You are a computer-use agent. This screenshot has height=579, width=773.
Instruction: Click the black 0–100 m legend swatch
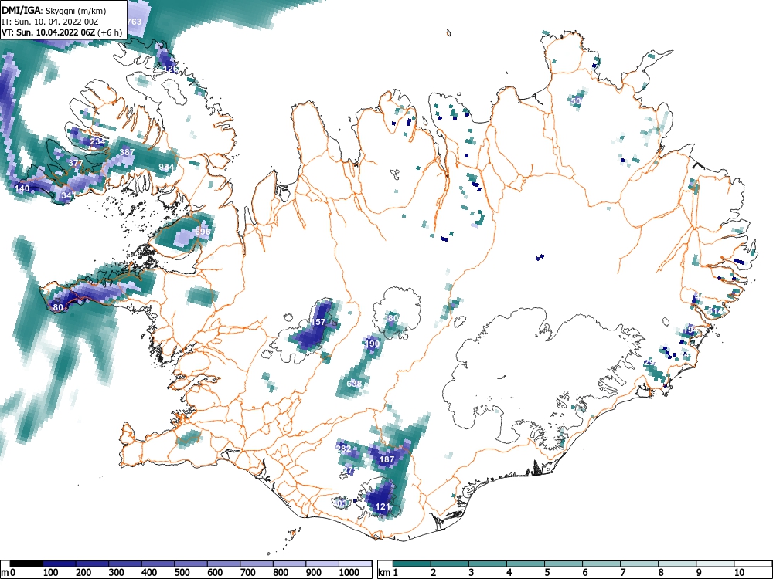pos(26,564)
